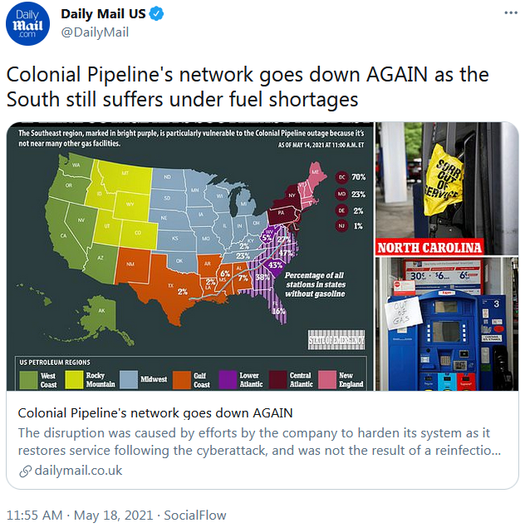
Task: Click the State of Emergency legend box
Action: (x=336, y=340)
